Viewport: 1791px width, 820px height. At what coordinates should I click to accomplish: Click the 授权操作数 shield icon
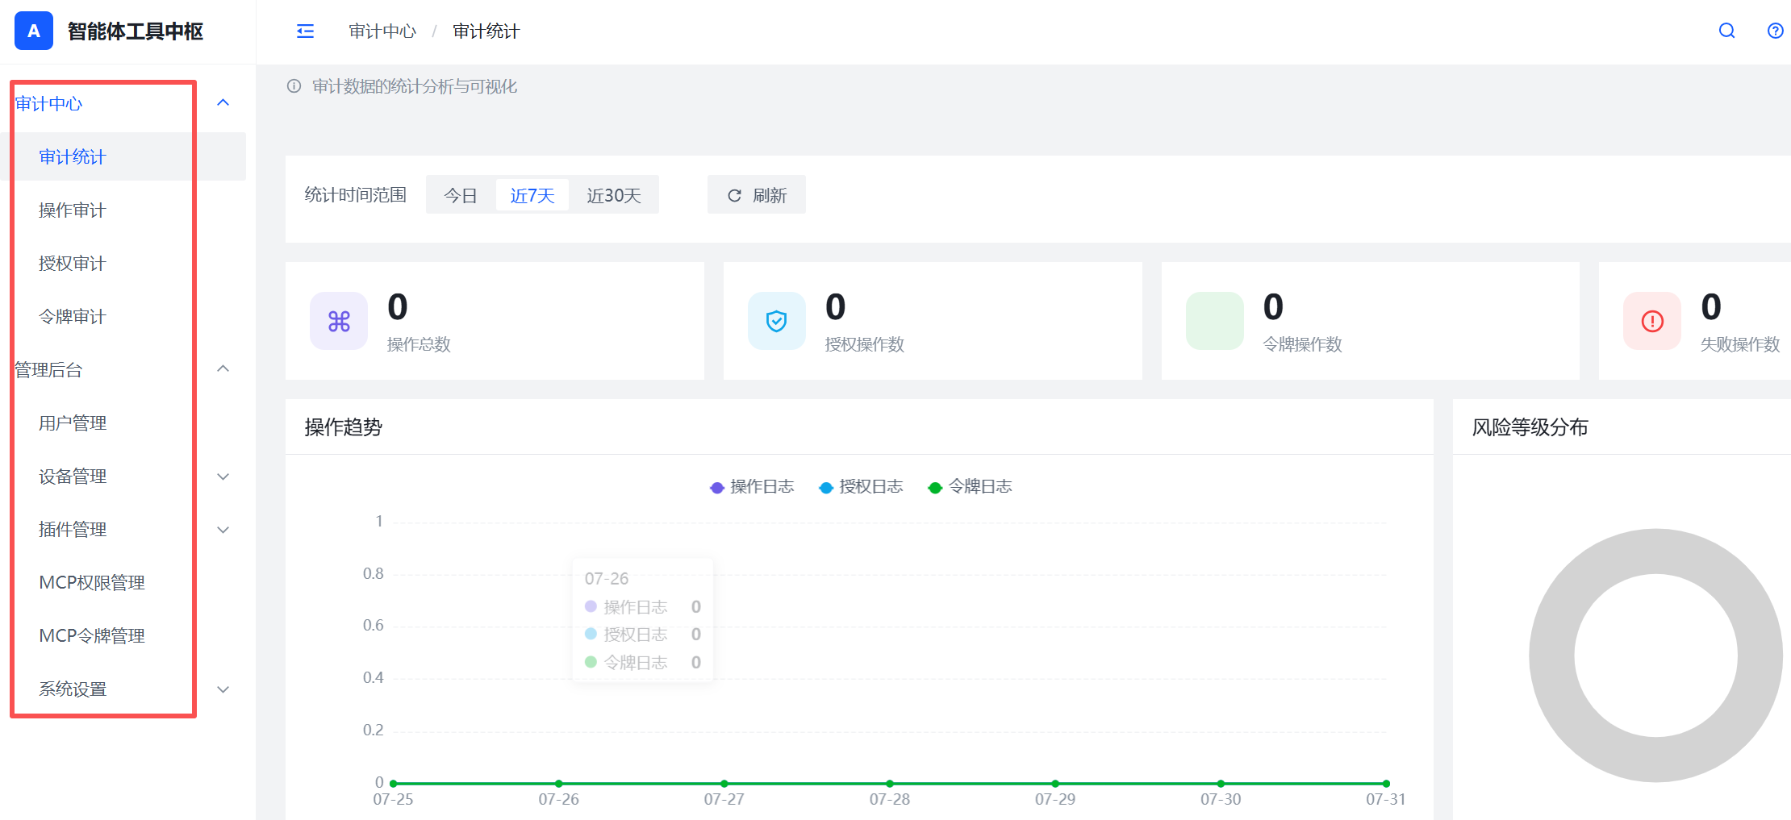[x=777, y=321]
